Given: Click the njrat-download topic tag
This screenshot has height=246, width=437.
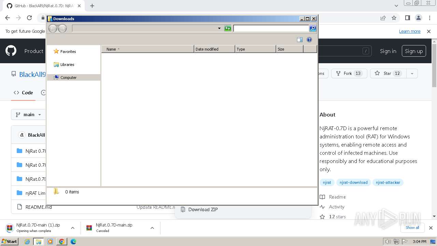Looking at the screenshot, I should pos(353,182).
